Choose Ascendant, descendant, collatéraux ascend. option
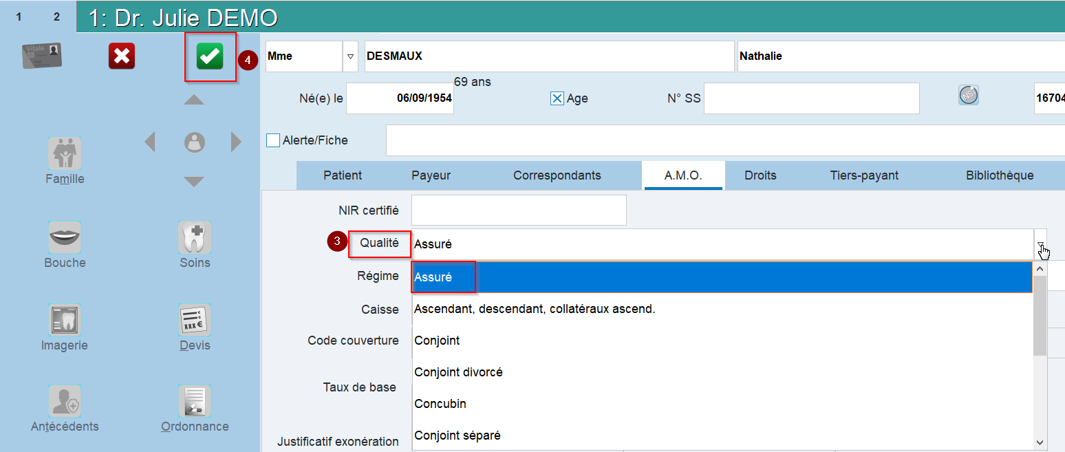1065x452 pixels. (722, 309)
